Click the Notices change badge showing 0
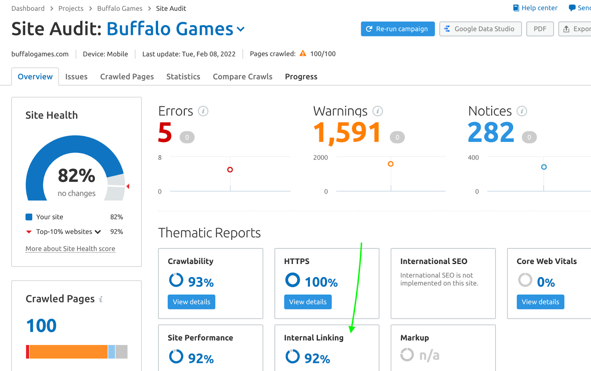This screenshot has width=591, height=371. [x=529, y=137]
